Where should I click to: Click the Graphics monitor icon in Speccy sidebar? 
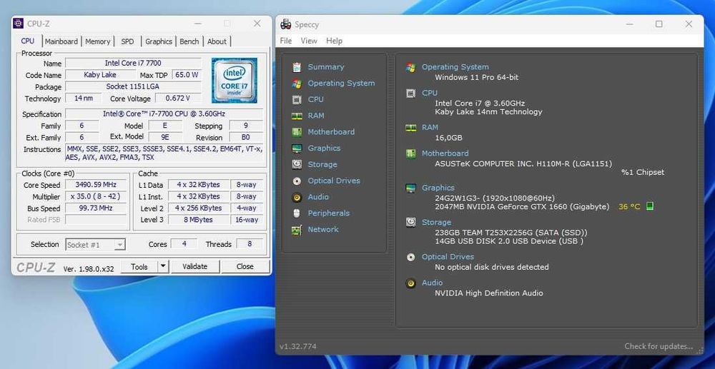click(297, 148)
